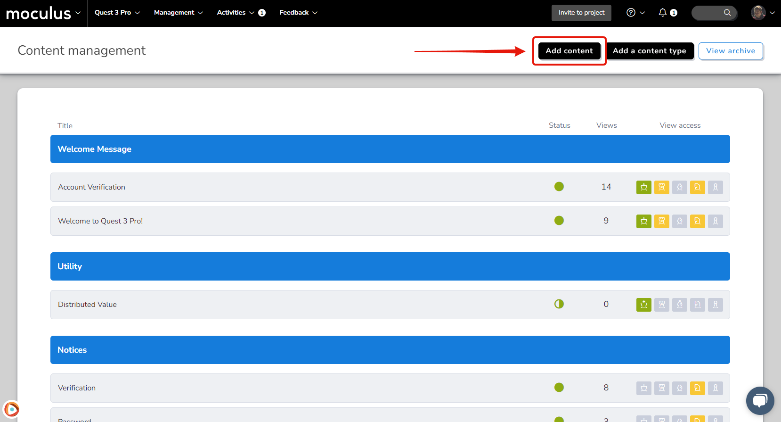Click the knight access icon for Verification
781x422 pixels.
coord(697,388)
